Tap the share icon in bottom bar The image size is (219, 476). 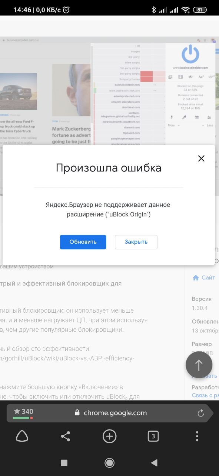coord(66,436)
